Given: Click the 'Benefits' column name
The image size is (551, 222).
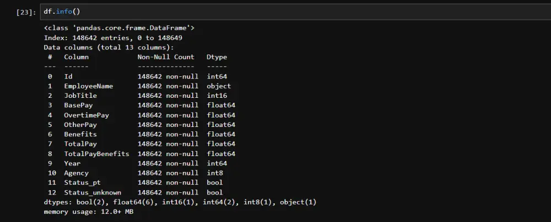Looking at the screenshot, I should (80, 135).
